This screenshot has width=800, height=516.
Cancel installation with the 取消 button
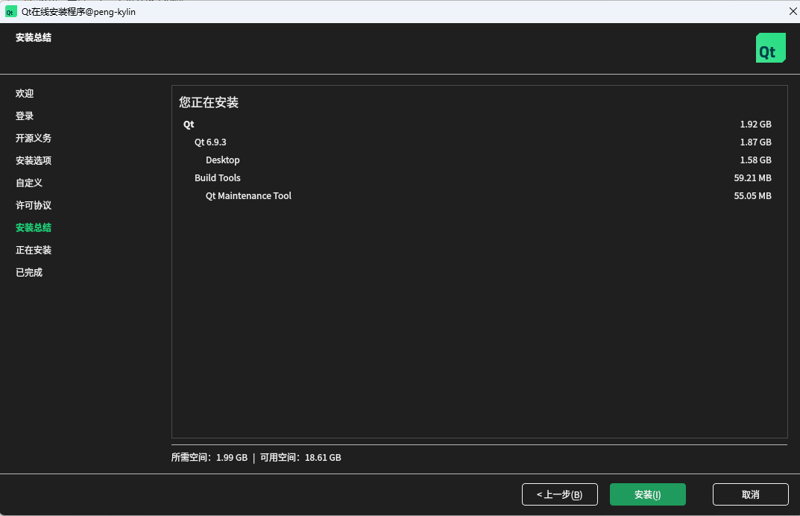751,494
